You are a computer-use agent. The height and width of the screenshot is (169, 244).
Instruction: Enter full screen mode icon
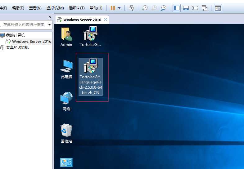coord(195,8)
